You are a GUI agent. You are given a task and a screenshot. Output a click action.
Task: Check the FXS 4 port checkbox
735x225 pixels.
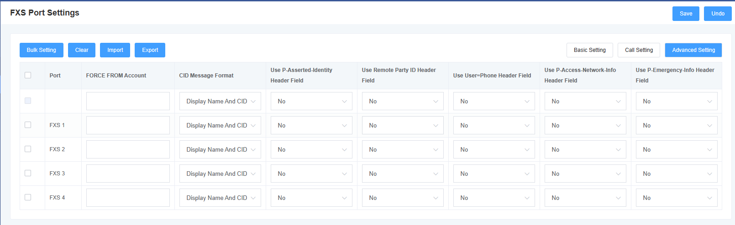[x=28, y=197]
